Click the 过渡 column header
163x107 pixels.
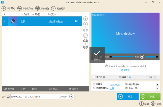point(36,14)
